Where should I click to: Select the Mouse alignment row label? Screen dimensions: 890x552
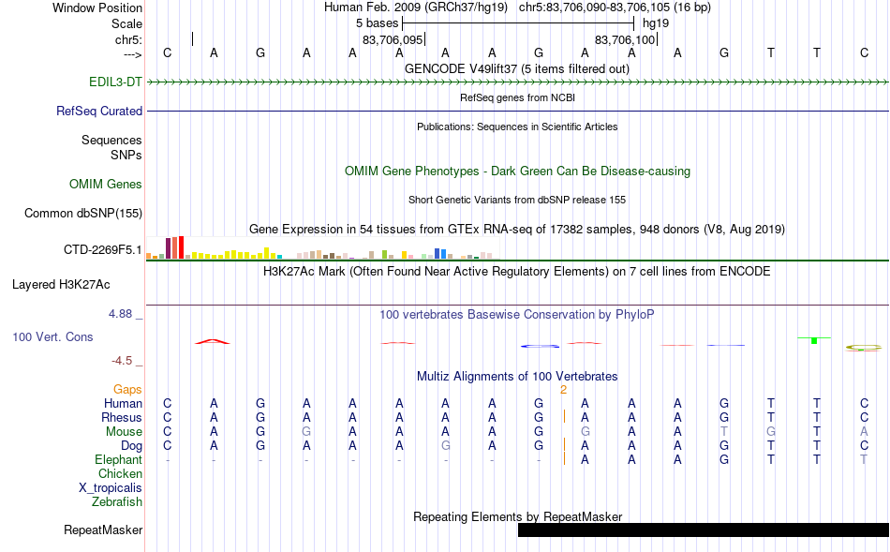[x=124, y=432]
